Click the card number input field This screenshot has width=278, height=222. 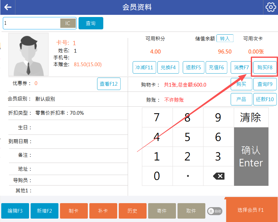tap(32, 23)
